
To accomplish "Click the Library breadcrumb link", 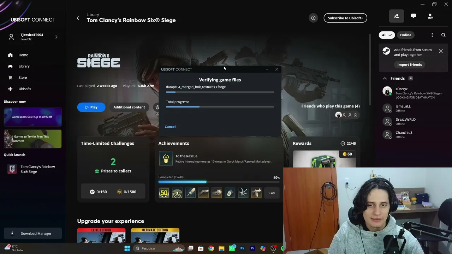I will coord(93,14).
